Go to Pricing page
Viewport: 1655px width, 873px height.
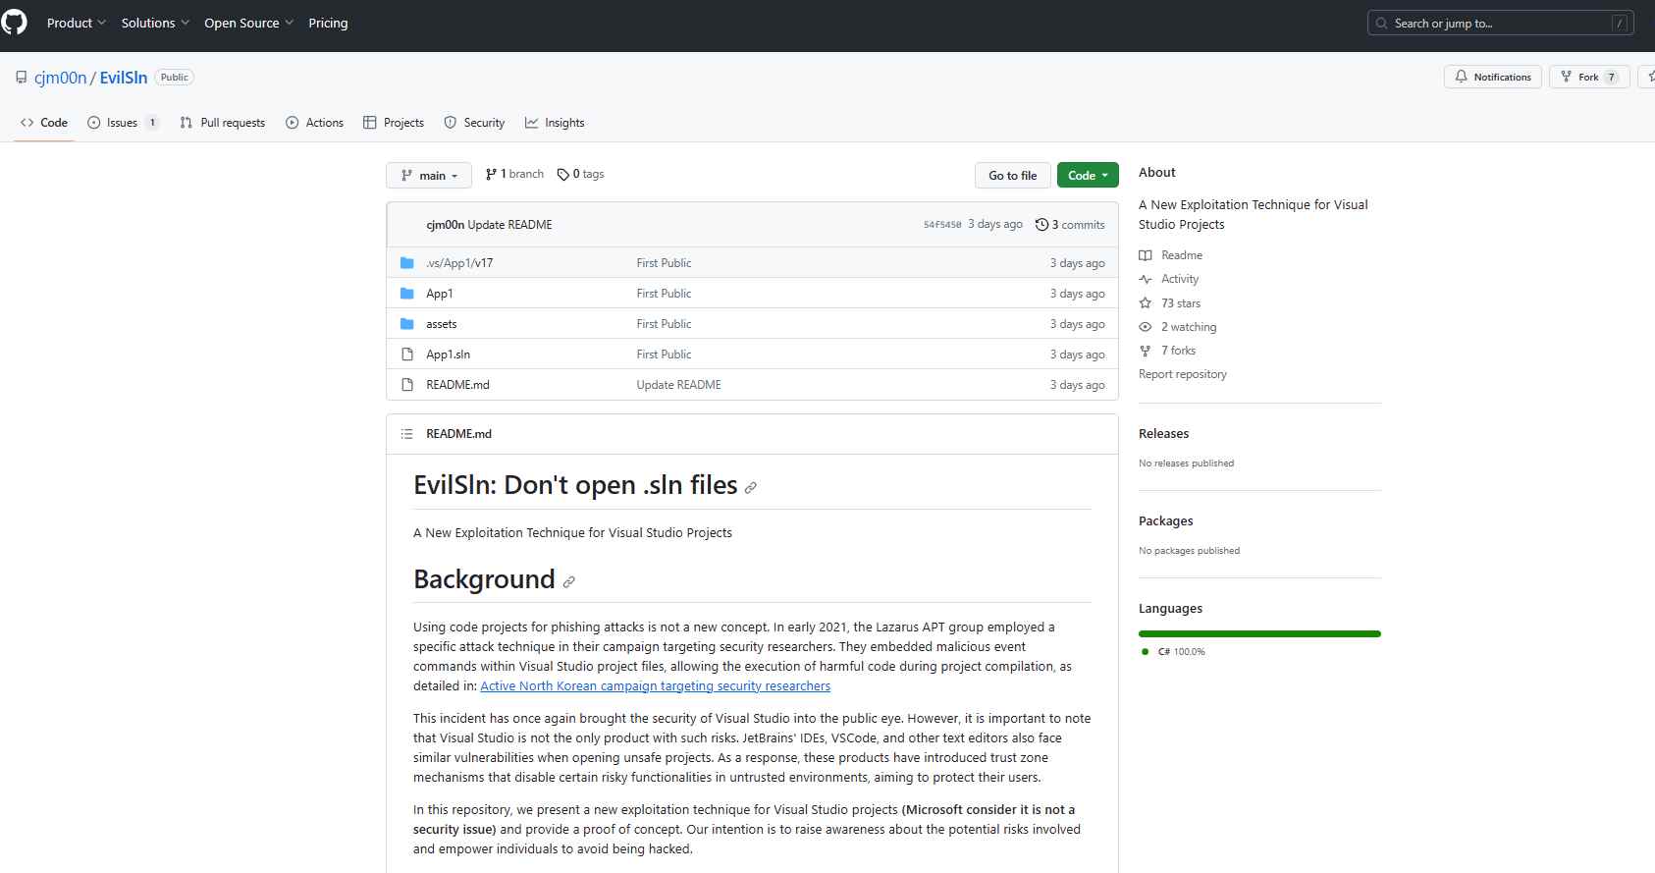click(x=328, y=23)
